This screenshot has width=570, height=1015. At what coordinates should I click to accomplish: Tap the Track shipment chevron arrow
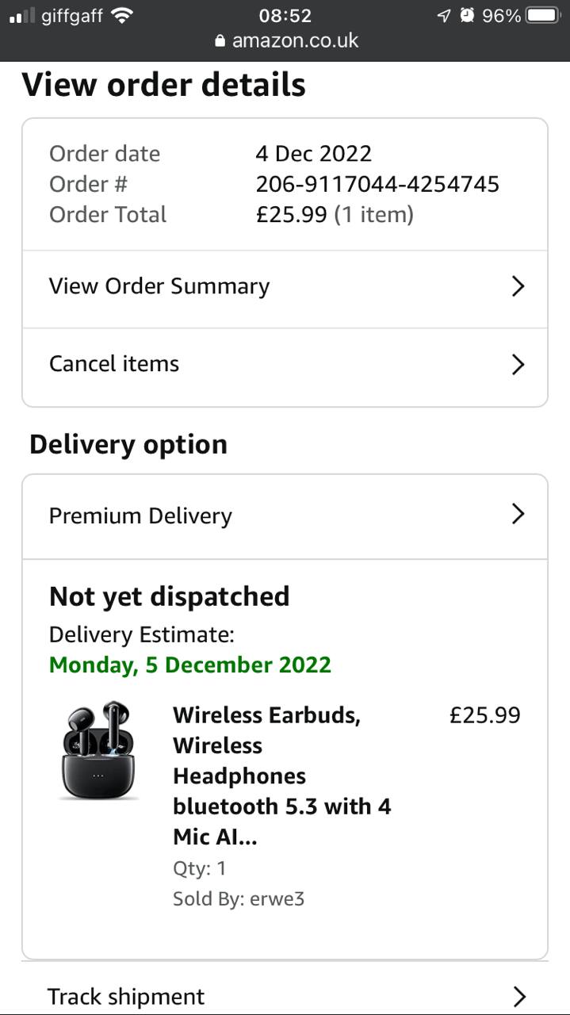coord(519,996)
